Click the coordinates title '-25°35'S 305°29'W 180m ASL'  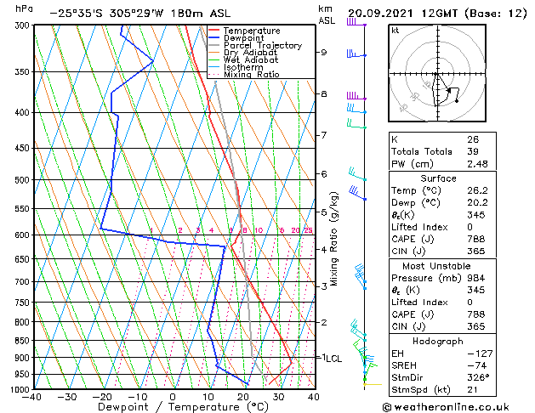pos(139,14)
